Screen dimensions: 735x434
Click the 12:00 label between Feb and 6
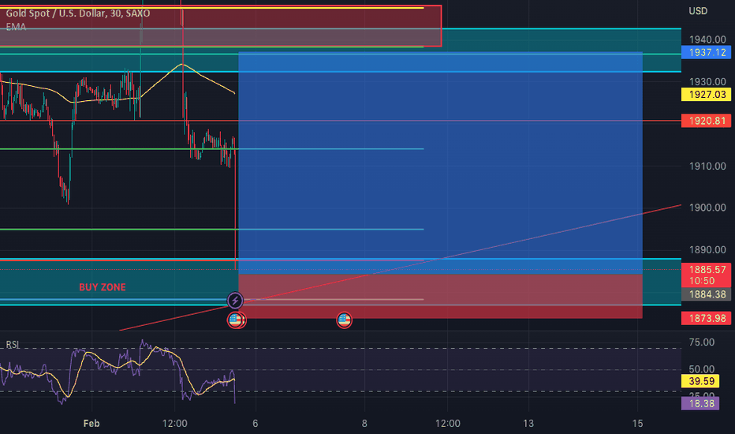click(175, 423)
